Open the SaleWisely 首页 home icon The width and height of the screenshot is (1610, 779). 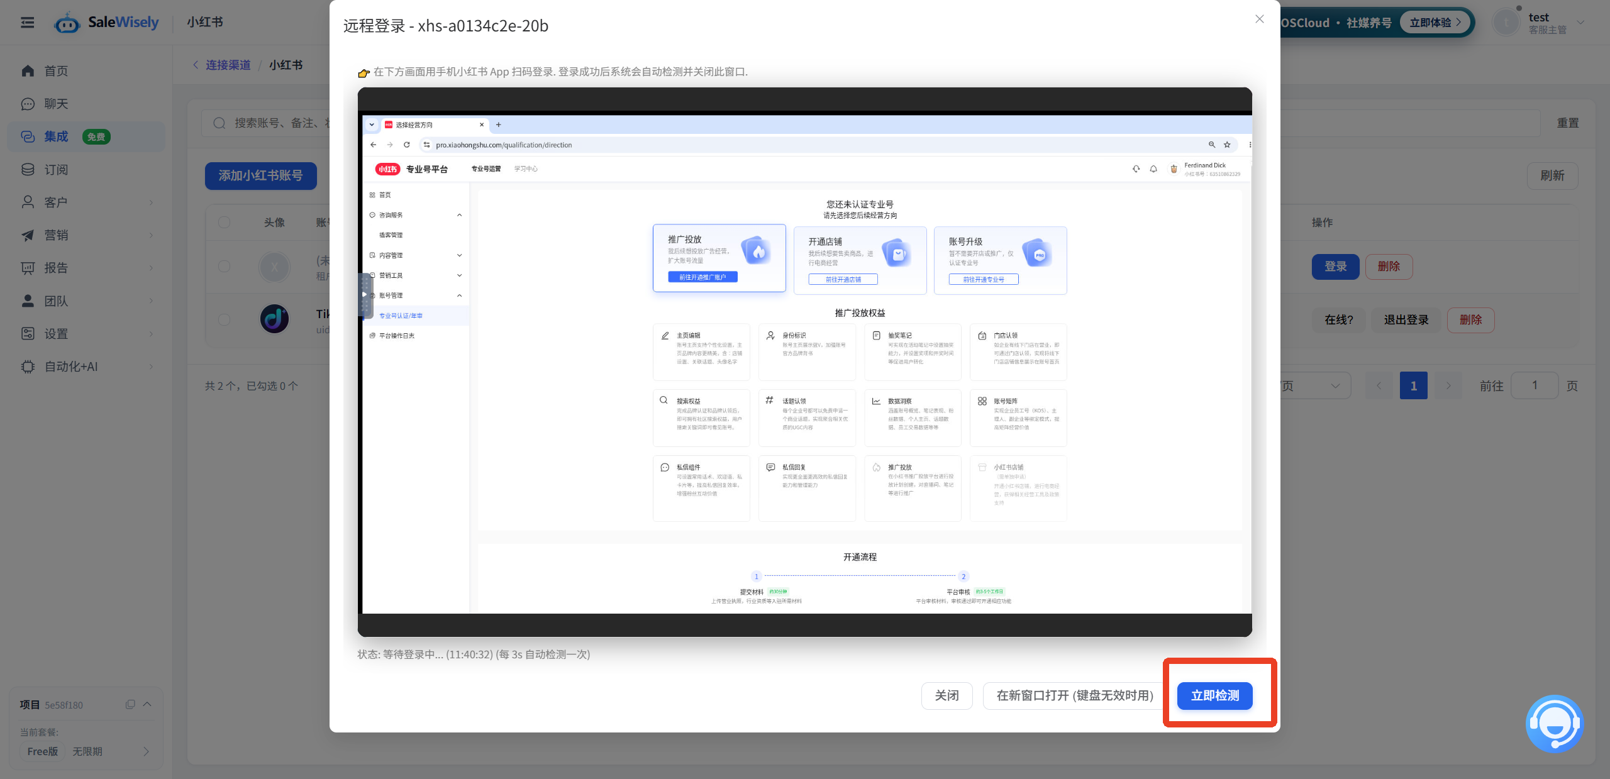(28, 71)
